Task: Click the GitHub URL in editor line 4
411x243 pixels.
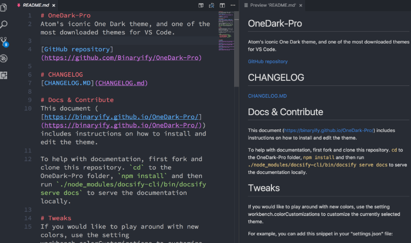Action: point(121,58)
